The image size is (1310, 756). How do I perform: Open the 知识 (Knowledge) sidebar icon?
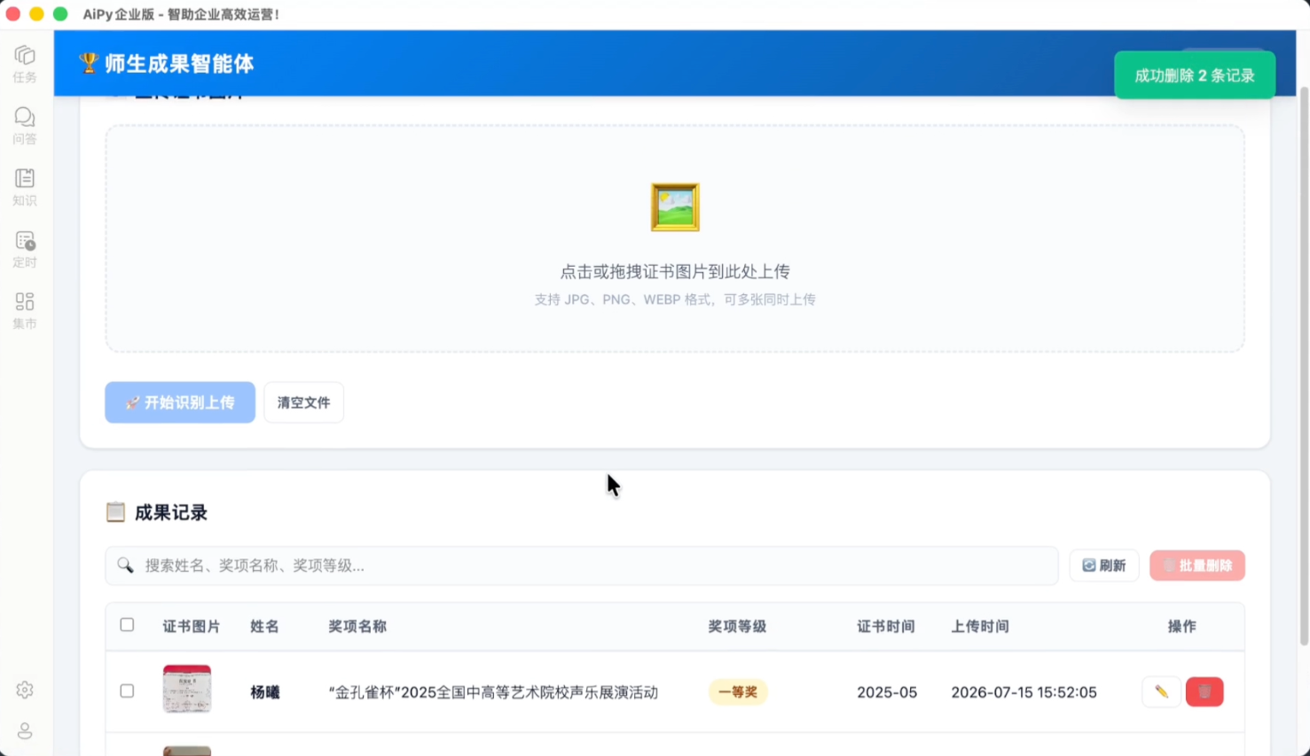pos(25,187)
